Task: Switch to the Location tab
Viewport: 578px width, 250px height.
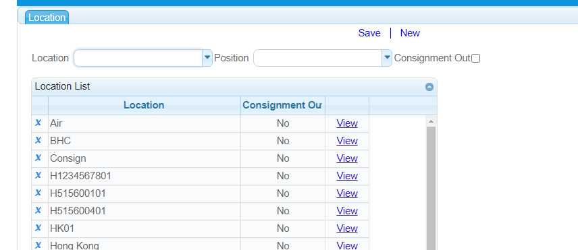Action: pos(47,18)
